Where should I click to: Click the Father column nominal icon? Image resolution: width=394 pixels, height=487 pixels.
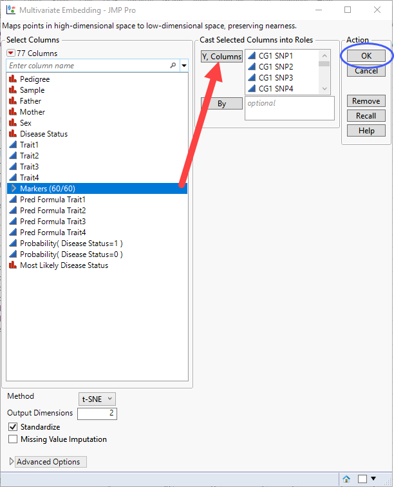tap(13, 101)
